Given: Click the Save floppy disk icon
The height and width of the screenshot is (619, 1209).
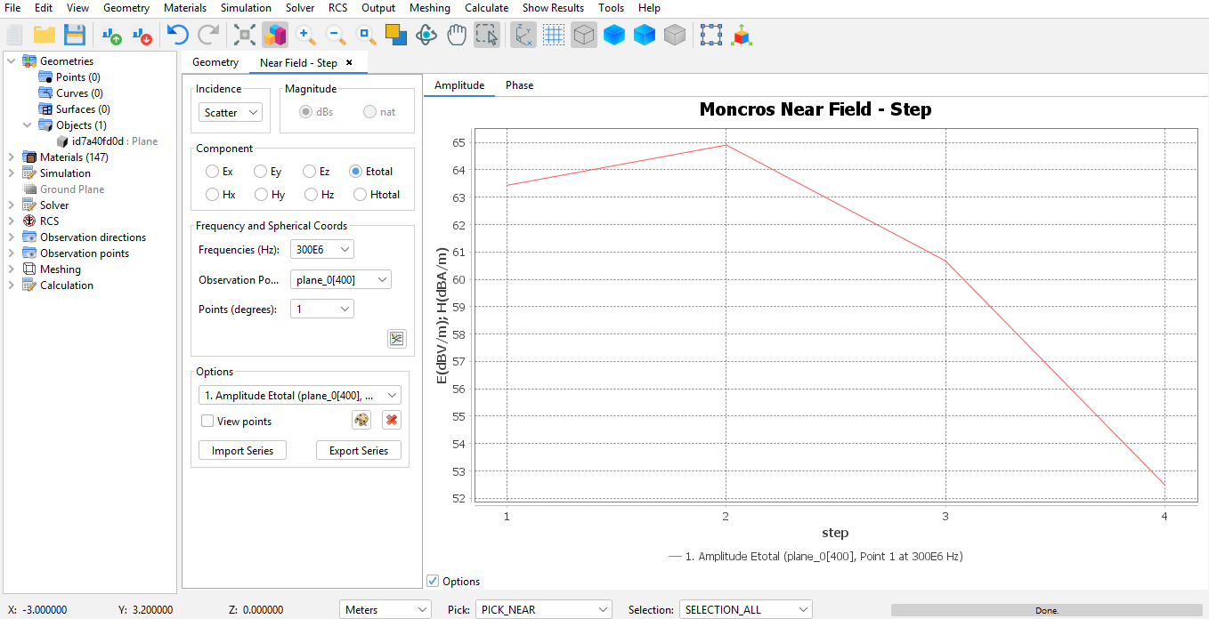Looking at the screenshot, I should [75, 35].
